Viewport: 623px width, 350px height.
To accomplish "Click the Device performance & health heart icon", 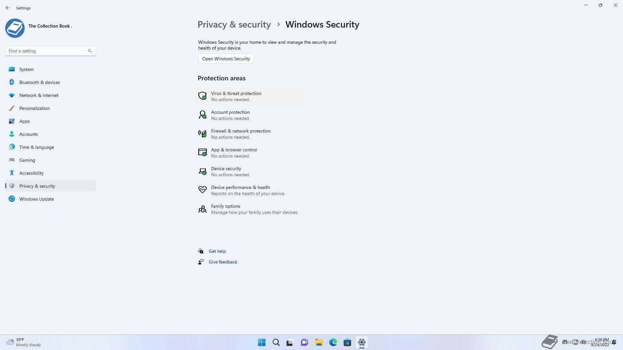I will point(202,190).
